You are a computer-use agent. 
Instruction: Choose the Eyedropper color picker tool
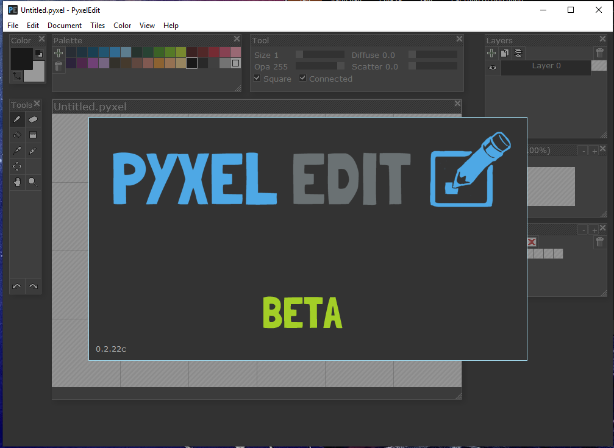coord(17,151)
